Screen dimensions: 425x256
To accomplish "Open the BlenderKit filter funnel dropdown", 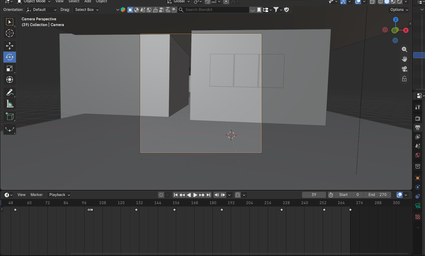I will (278, 10).
